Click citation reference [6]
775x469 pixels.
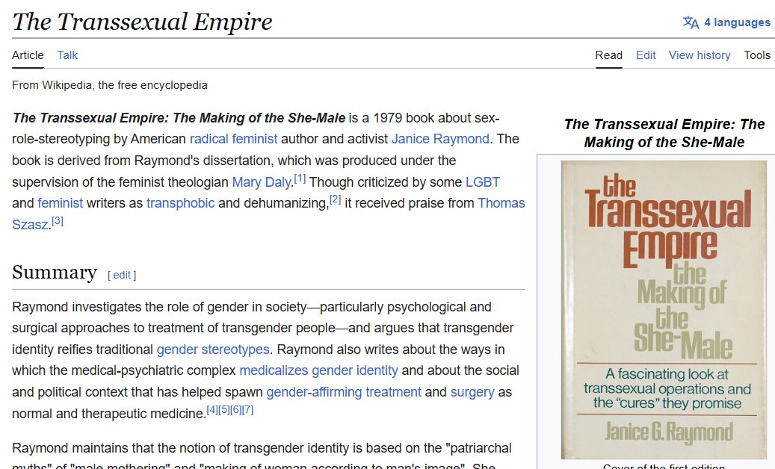(x=235, y=410)
